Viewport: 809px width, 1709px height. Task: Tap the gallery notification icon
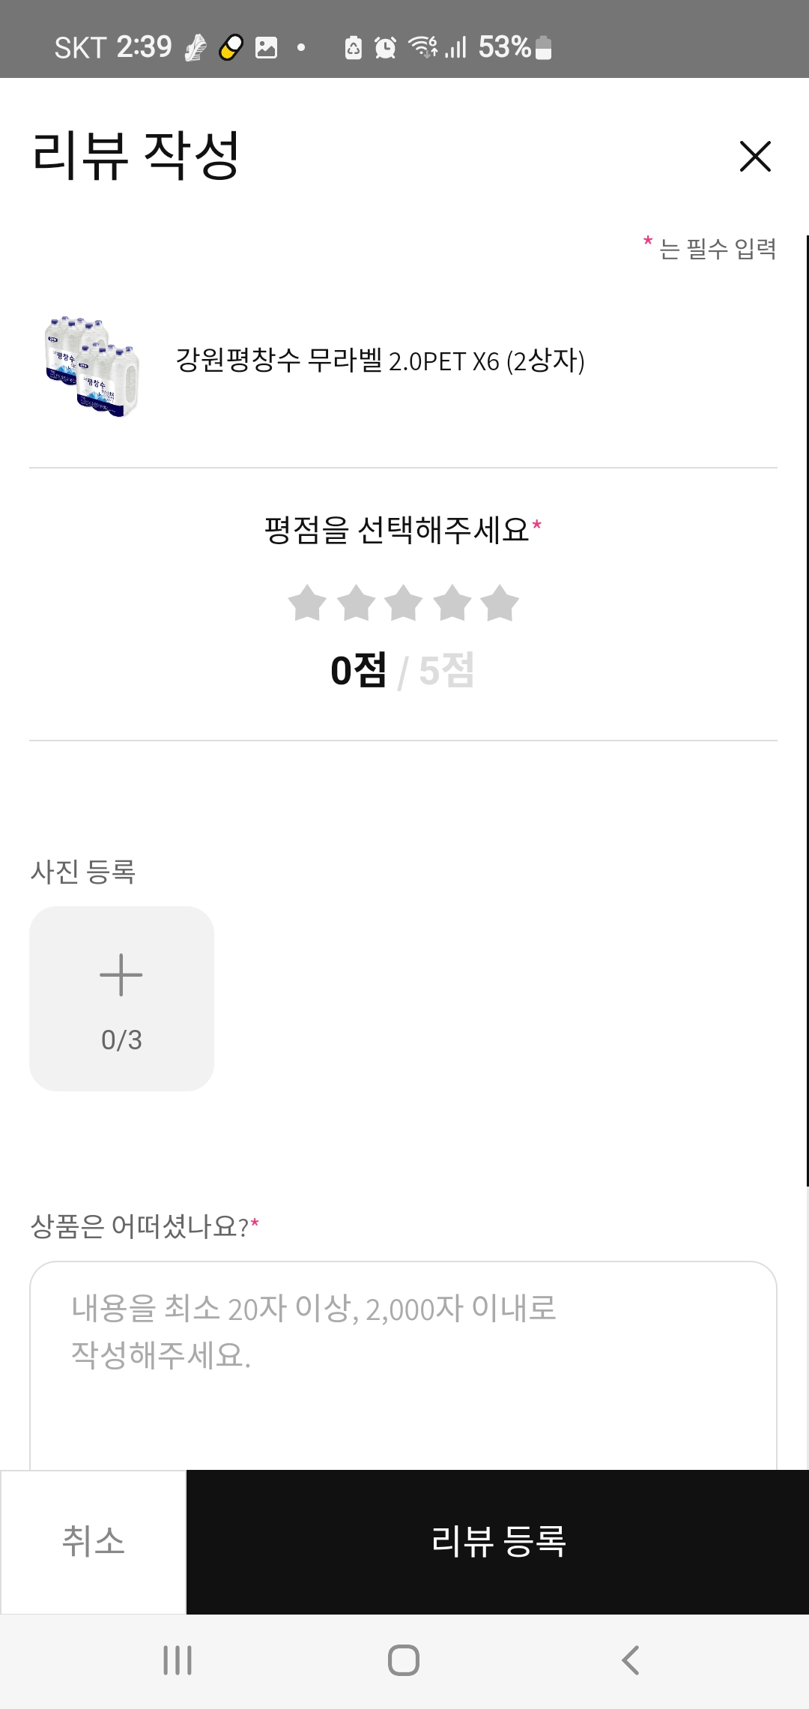[266, 48]
